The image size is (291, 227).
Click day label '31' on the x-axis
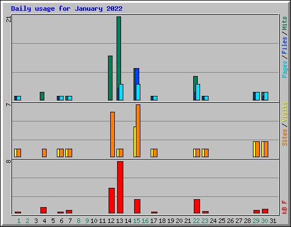tap(273, 221)
